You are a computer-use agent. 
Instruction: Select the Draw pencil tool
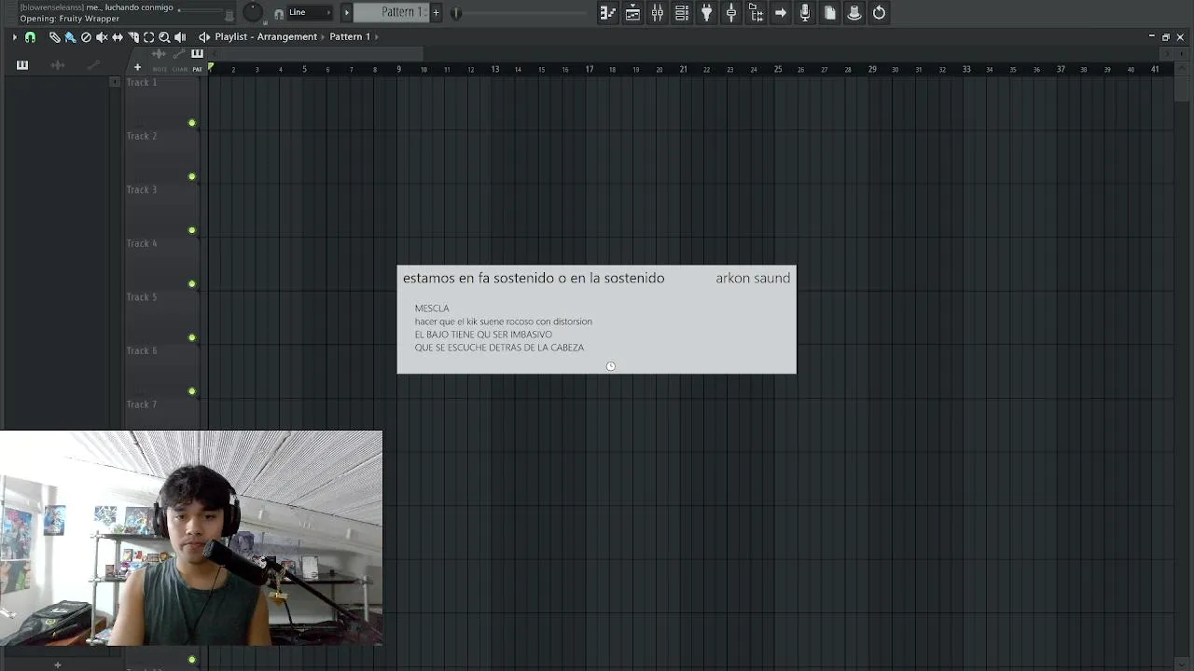55,37
